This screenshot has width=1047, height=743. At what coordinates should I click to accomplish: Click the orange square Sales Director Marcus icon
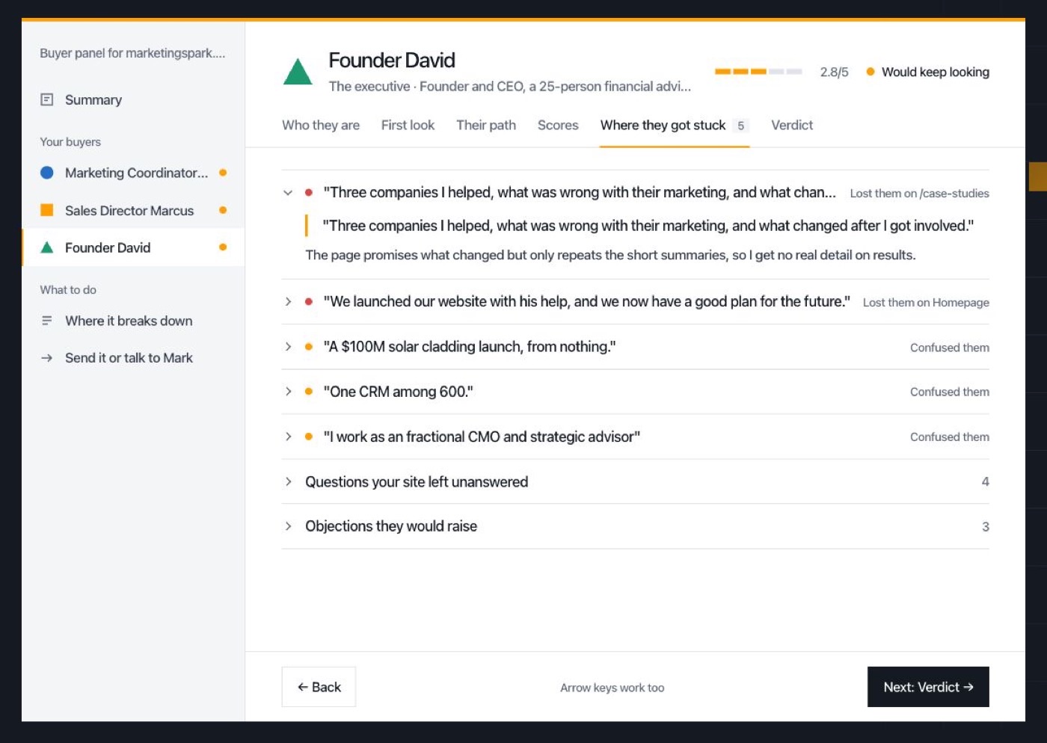coord(46,210)
